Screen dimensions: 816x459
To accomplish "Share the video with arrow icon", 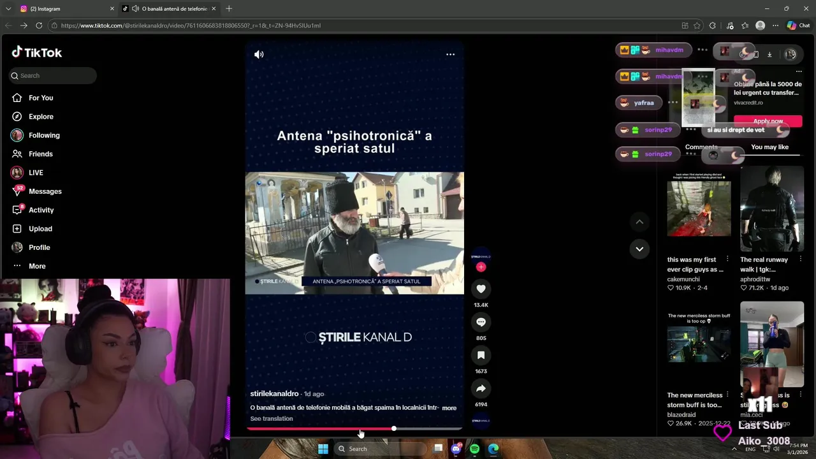I will click(x=481, y=388).
